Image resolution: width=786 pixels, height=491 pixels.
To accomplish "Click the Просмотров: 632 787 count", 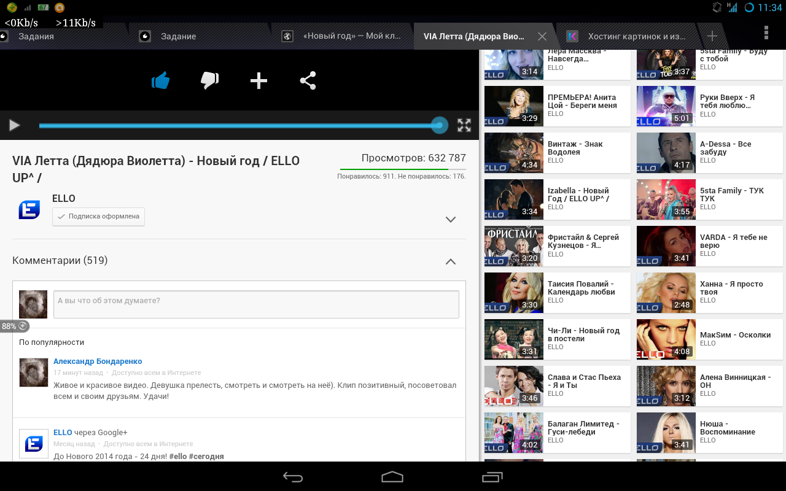I will click(413, 158).
